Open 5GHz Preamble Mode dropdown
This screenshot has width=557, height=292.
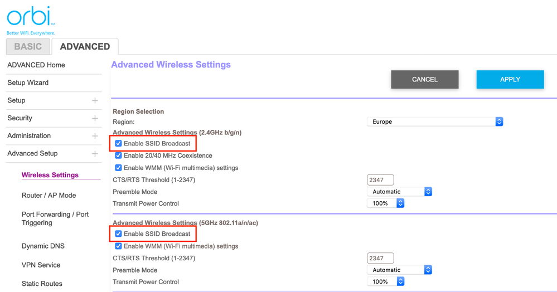point(399,270)
